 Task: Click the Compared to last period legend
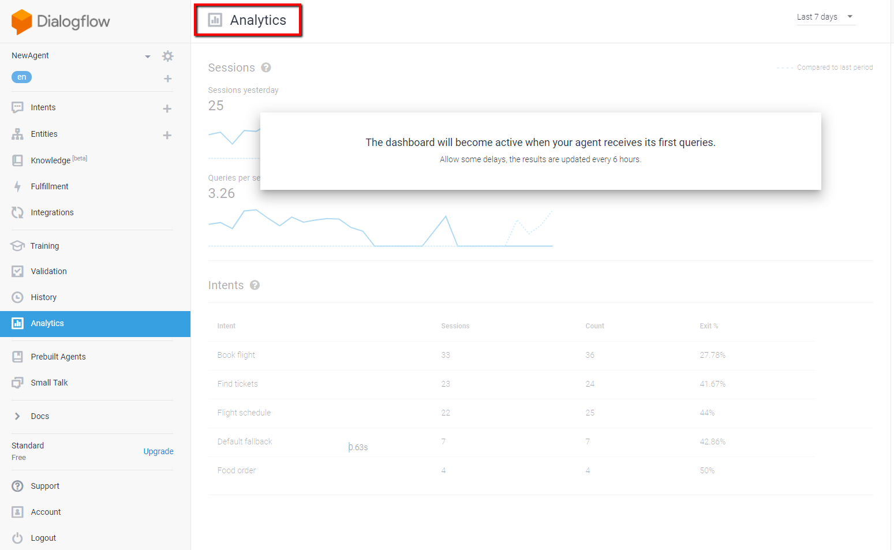tap(825, 68)
